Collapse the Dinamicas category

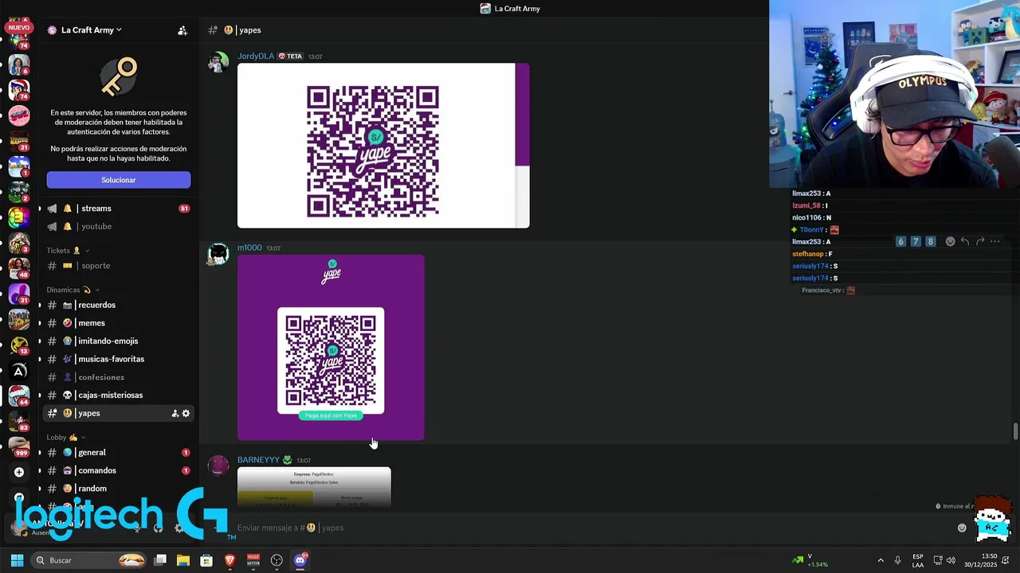coord(73,290)
